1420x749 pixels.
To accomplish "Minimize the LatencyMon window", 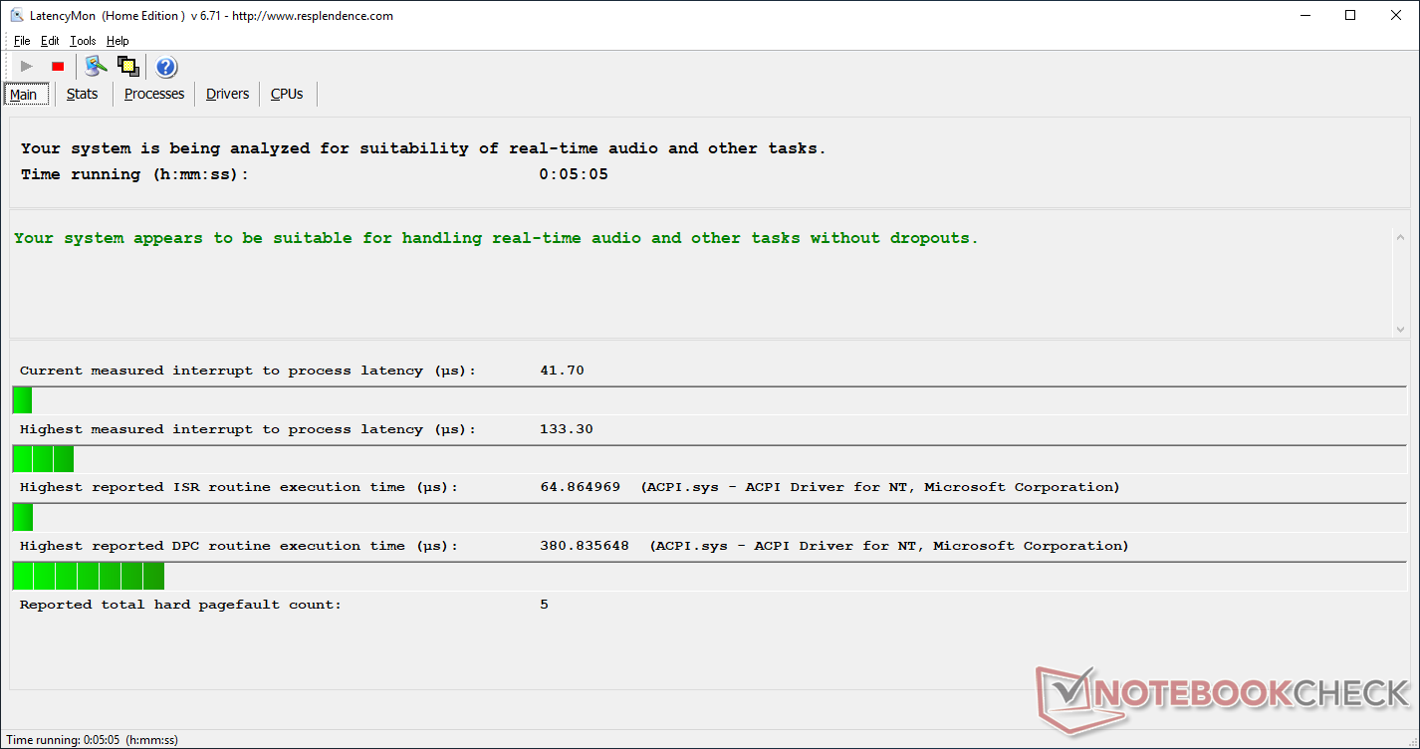I will [x=1303, y=15].
